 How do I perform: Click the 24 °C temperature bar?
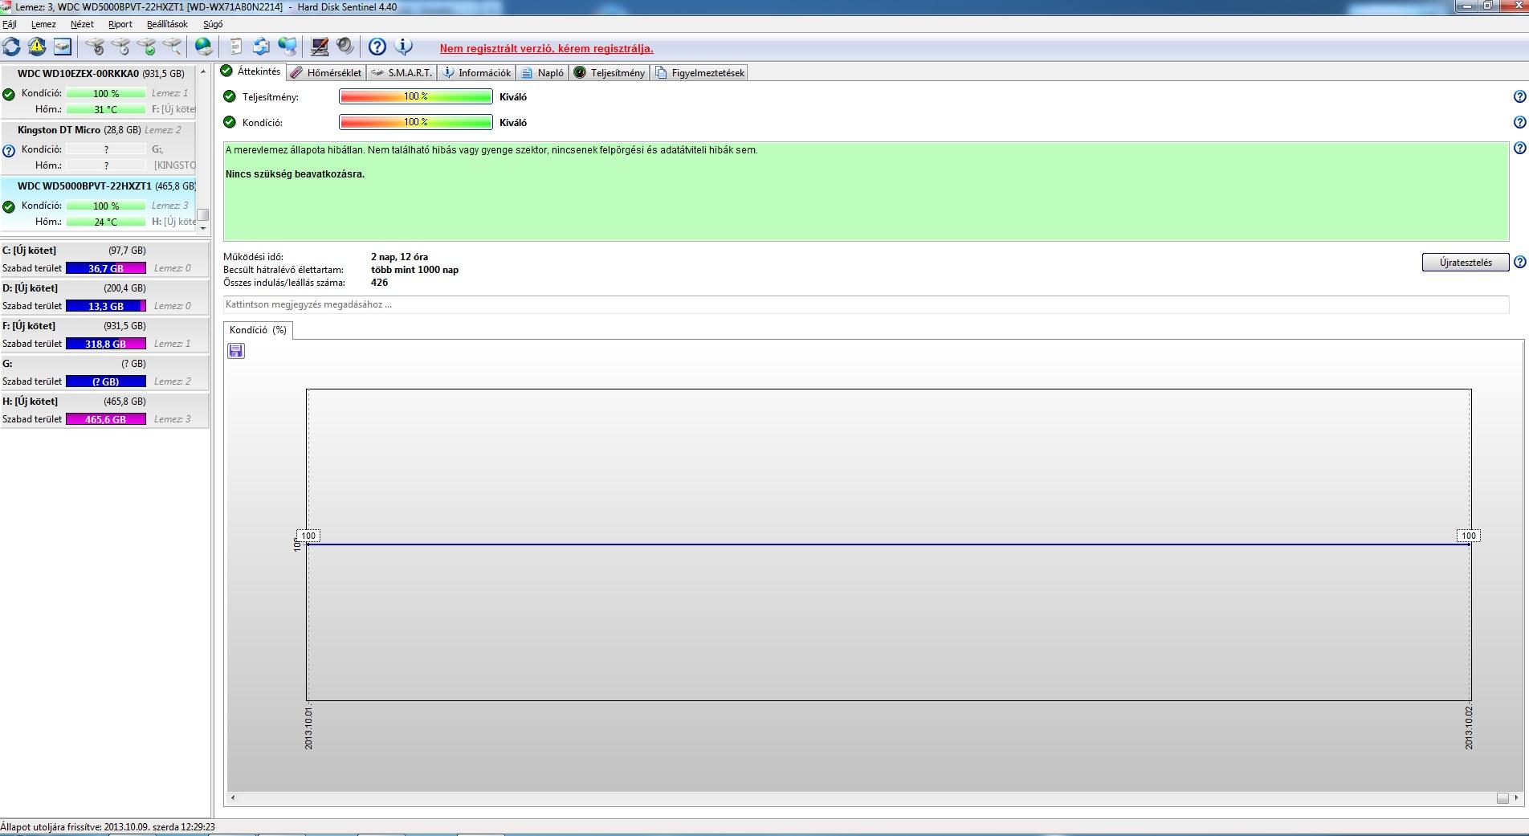106,222
